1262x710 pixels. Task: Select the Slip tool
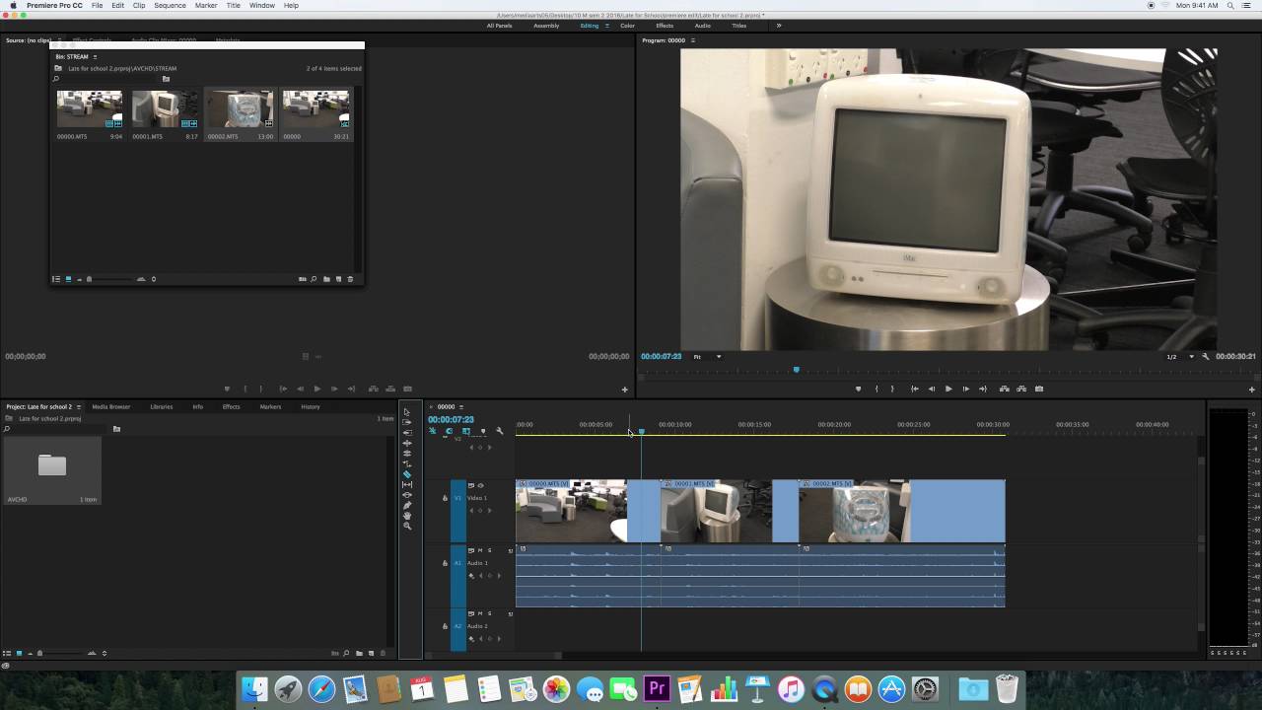[x=407, y=484]
